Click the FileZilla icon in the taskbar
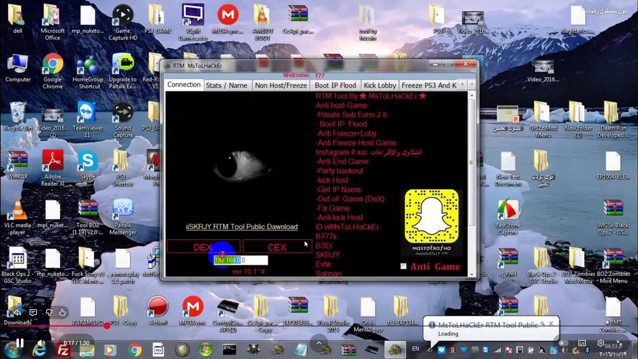 (63, 350)
